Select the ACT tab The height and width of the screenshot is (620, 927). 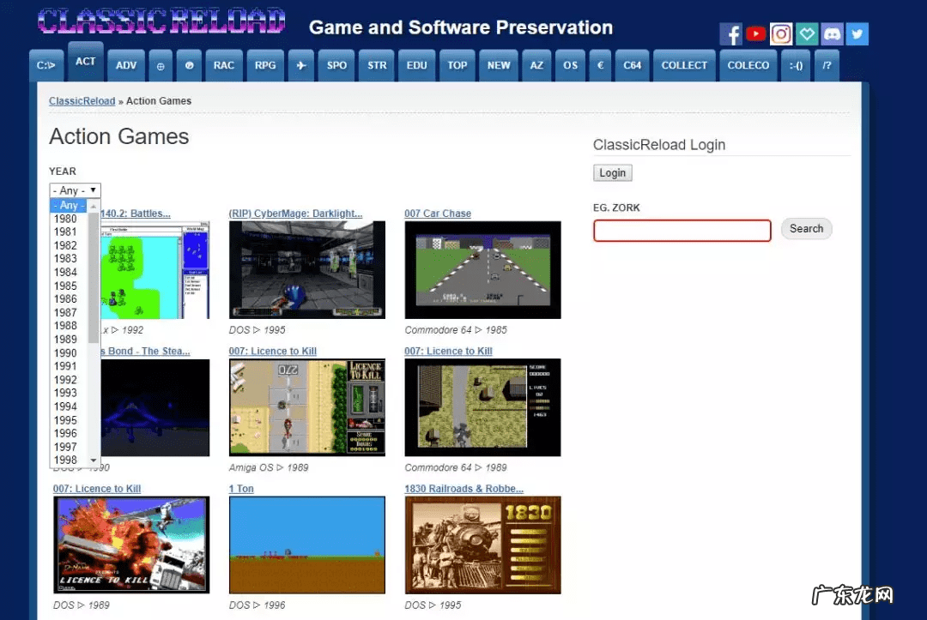pos(85,62)
